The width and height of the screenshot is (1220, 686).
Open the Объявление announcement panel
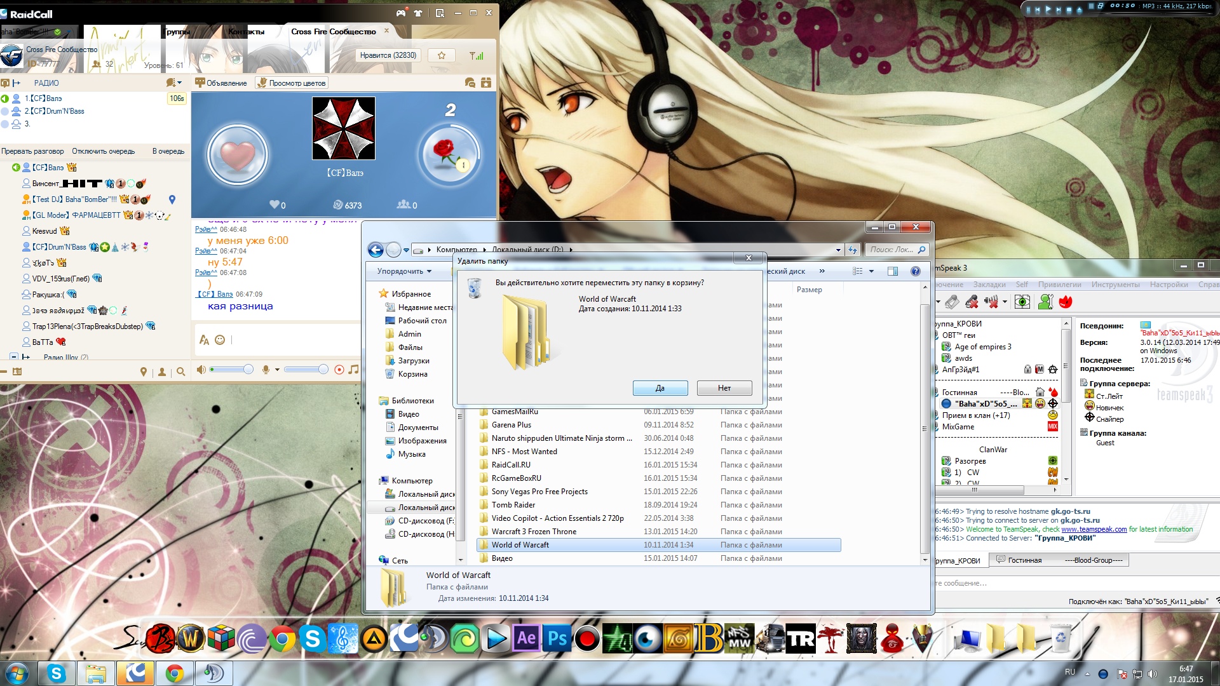221,83
